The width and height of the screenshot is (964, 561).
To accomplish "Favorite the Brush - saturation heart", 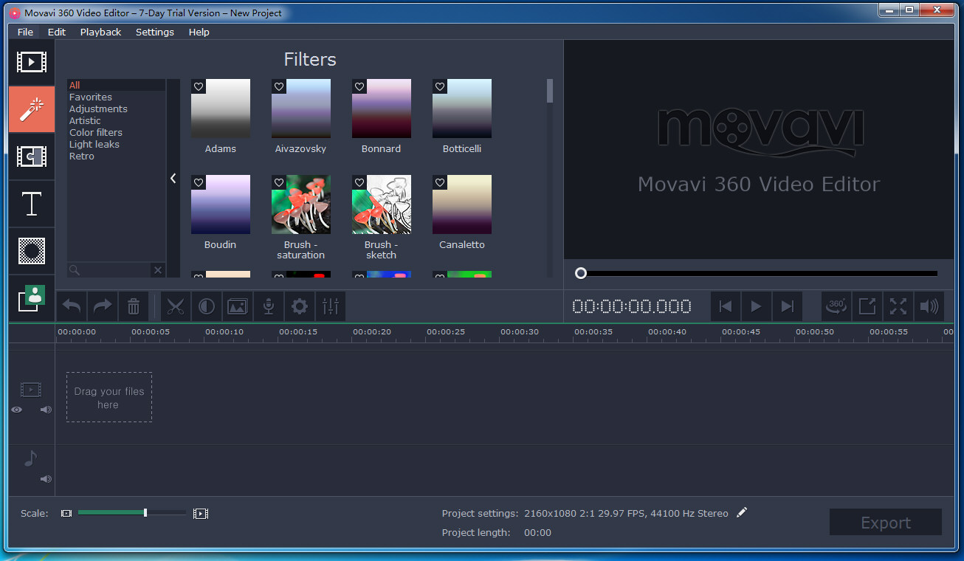I will tap(279, 182).
